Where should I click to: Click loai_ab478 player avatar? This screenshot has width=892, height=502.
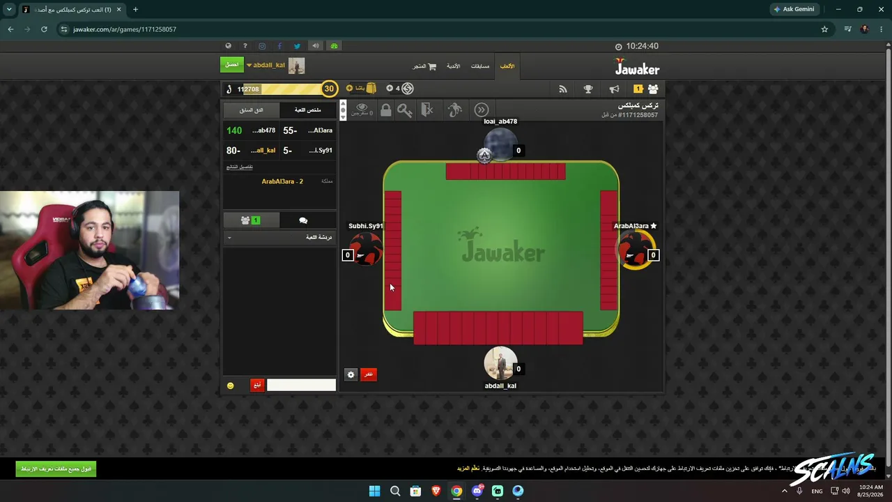click(500, 145)
